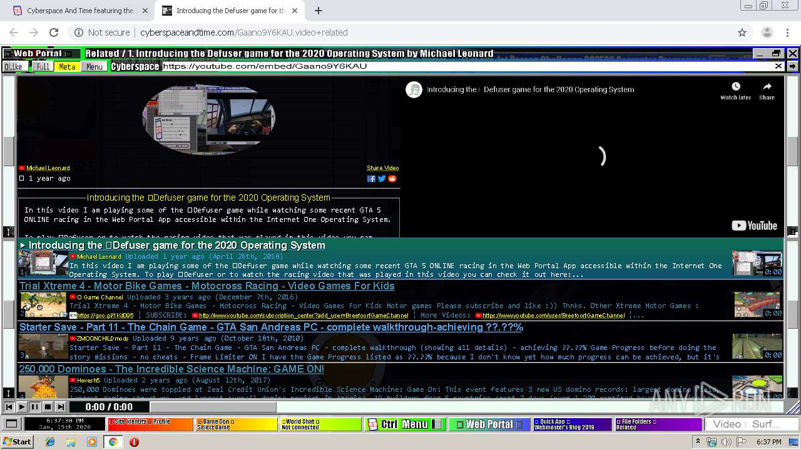The width and height of the screenshot is (801, 450).
Task: Click the Starter Save left thumbnail
Action: 43,346
